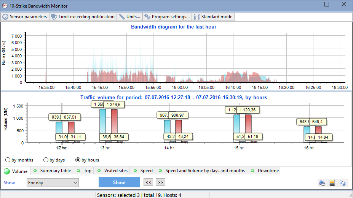Open Sensor parameters from the toolbar

(25, 17)
